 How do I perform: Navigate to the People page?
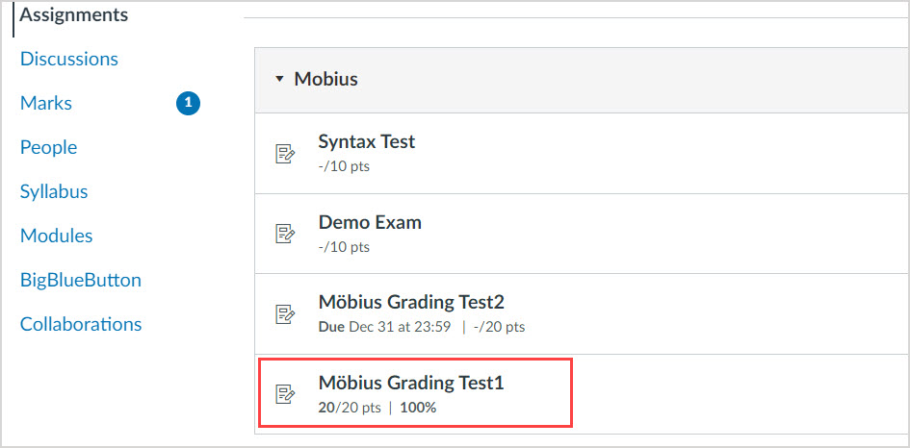(48, 147)
